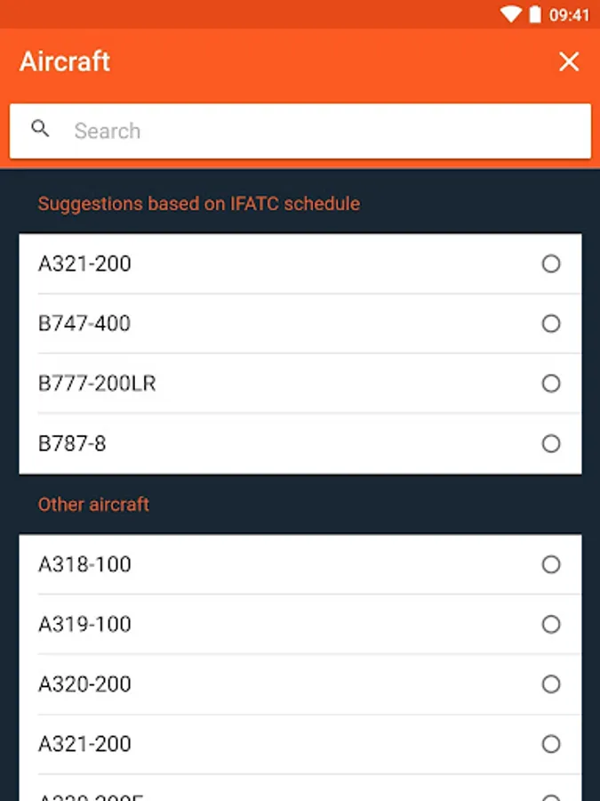This screenshot has height=801, width=600.
Task: Tap the battery status icon
Action: click(x=535, y=14)
